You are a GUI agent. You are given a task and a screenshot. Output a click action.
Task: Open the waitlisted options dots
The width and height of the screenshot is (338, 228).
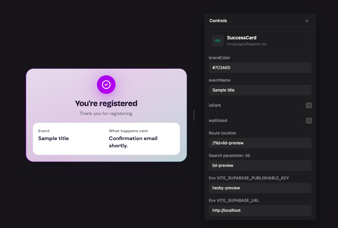point(303,121)
